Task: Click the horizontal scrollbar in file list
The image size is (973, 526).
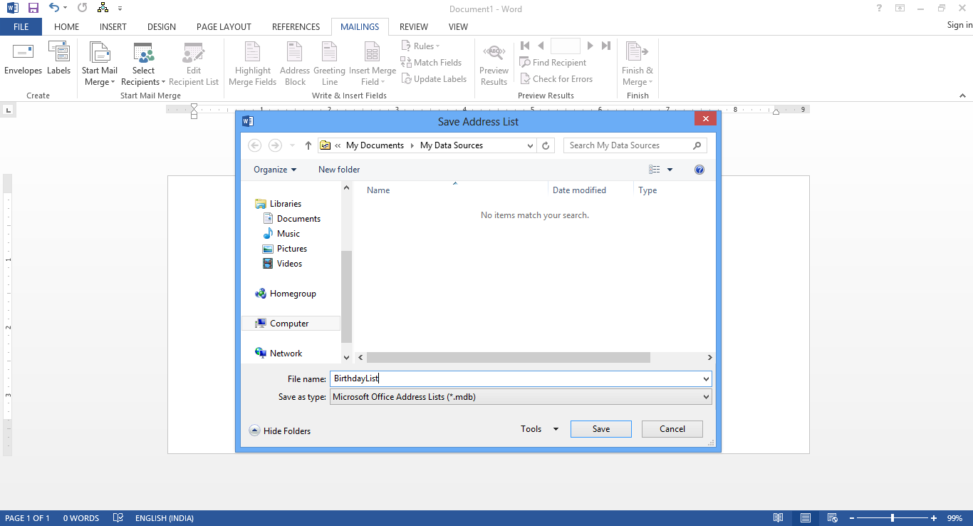Action: [509, 357]
